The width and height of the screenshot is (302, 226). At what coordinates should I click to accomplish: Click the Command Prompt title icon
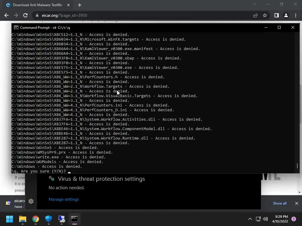click(16, 28)
